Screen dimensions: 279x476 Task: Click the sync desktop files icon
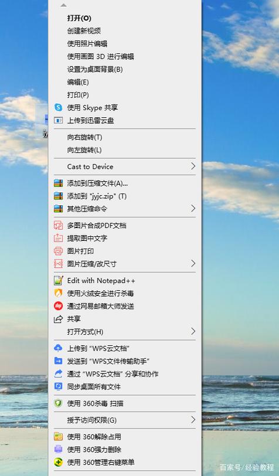(x=58, y=386)
